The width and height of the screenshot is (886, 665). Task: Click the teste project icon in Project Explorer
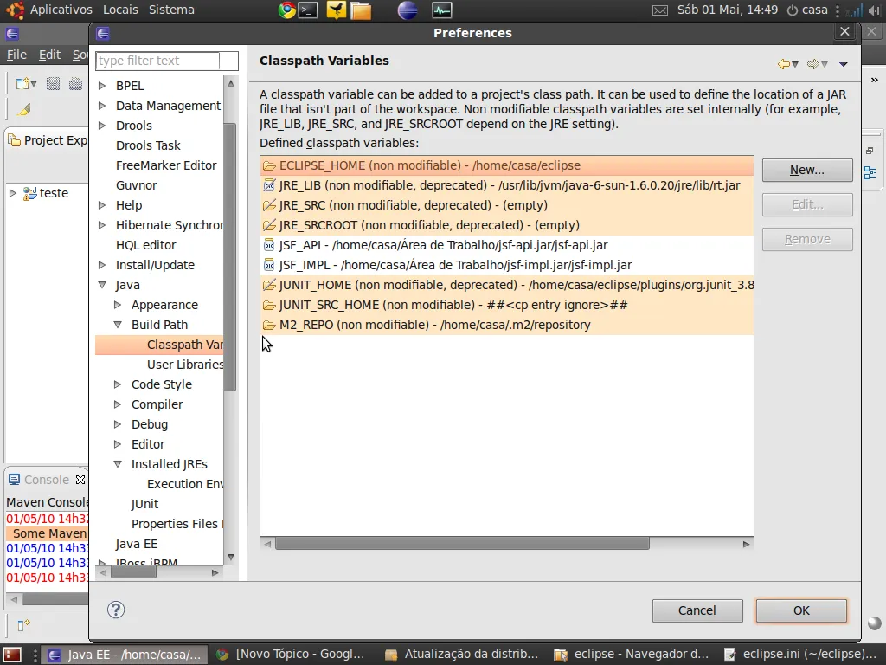(30, 193)
